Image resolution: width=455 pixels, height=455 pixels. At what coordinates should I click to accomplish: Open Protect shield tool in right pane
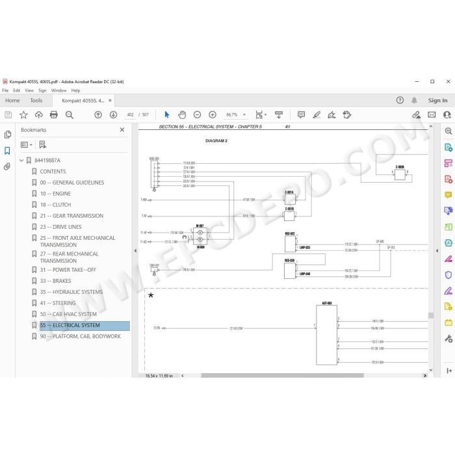point(448,275)
